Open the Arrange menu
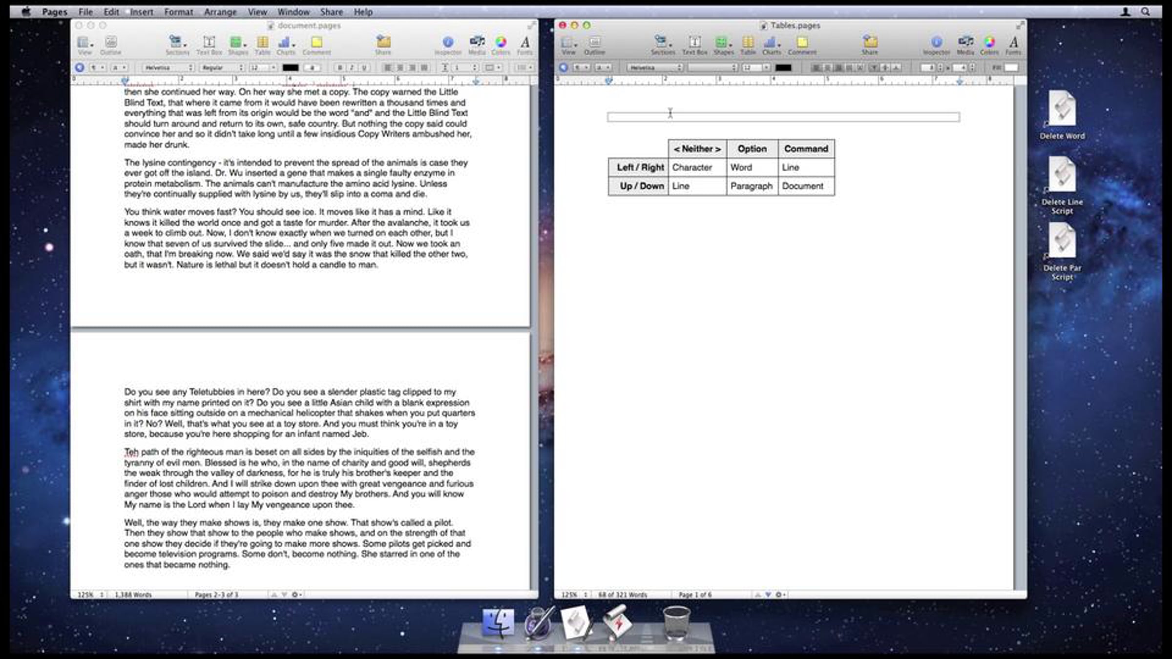This screenshot has height=659, width=1172. click(220, 12)
